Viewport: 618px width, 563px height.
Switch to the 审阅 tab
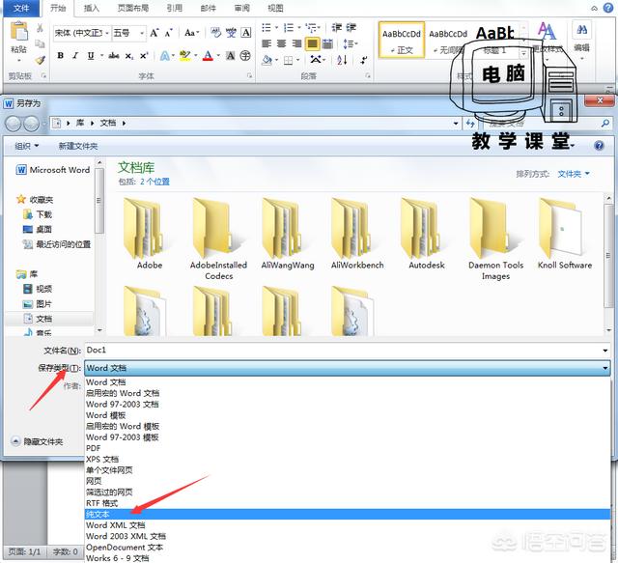click(241, 9)
